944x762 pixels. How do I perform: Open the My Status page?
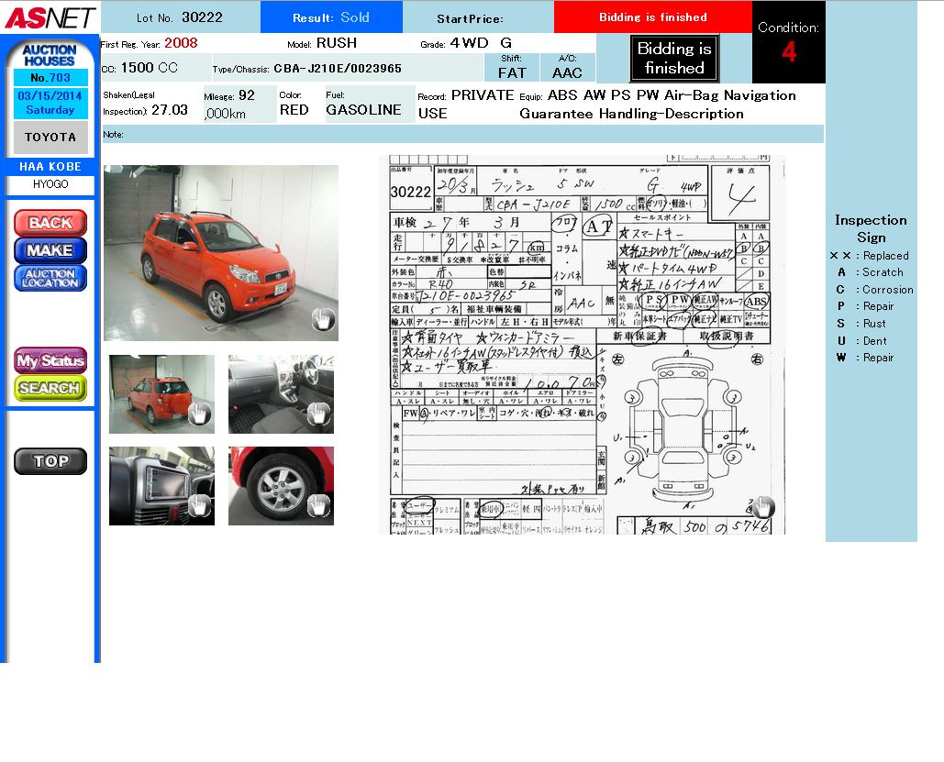[50, 360]
